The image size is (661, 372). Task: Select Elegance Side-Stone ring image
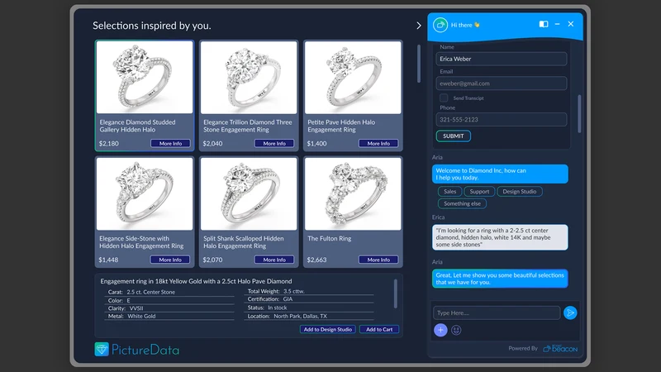point(145,194)
